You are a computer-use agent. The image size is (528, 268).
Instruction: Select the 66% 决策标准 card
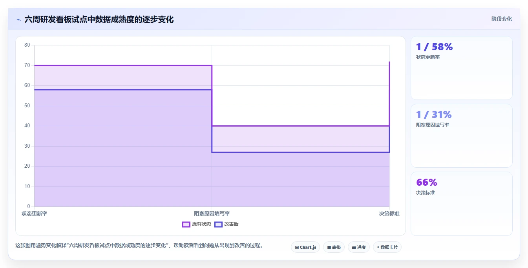(462, 204)
